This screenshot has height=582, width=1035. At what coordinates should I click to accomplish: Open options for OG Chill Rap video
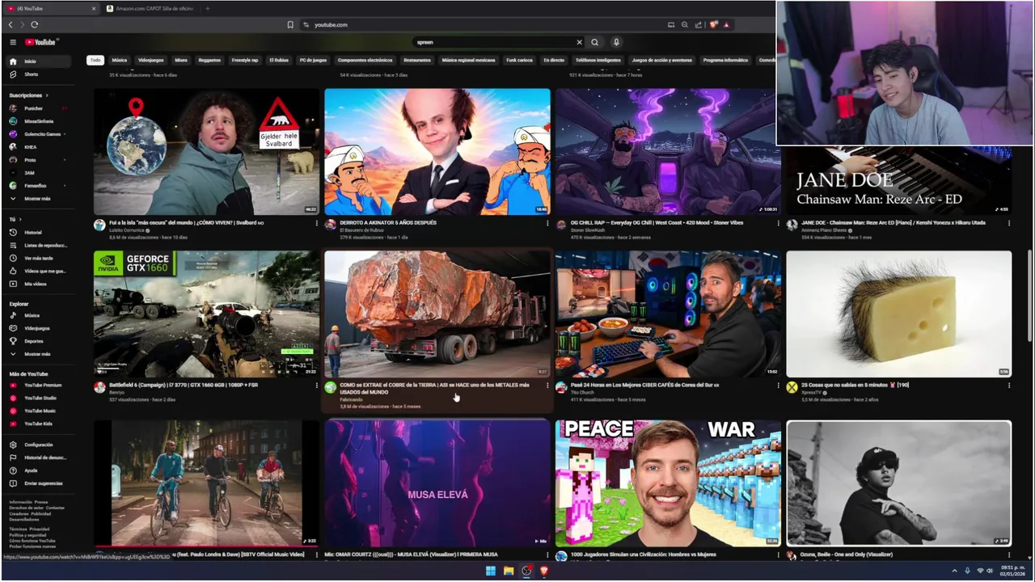pos(778,223)
